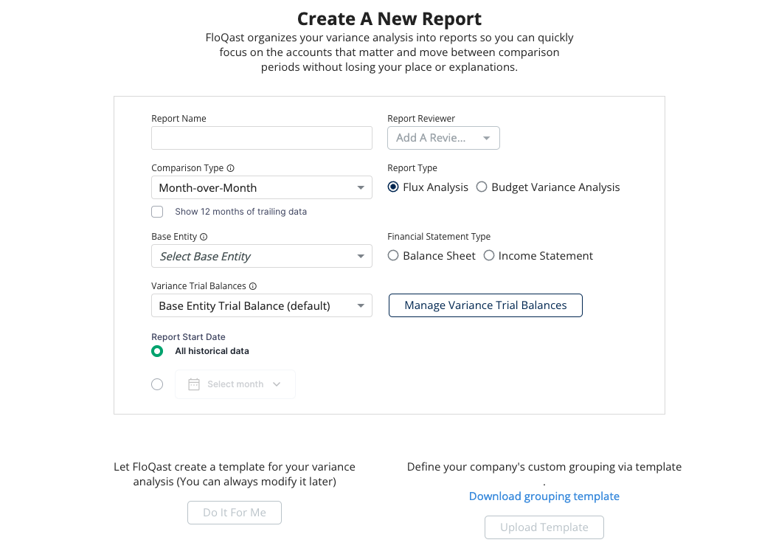Select Balance Sheet statement type
Screen dimensions: 759x551
[394, 256]
